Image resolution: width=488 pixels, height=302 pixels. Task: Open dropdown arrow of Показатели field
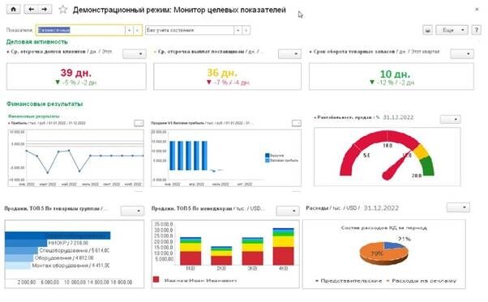[130, 30]
